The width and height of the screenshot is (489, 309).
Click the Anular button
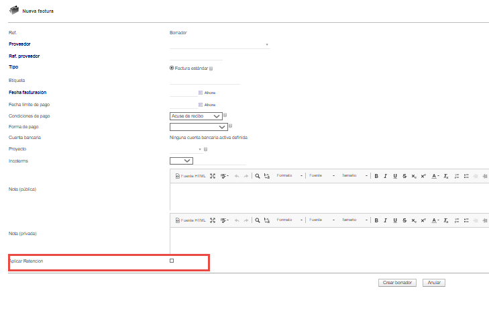click(x=434, y=282)
